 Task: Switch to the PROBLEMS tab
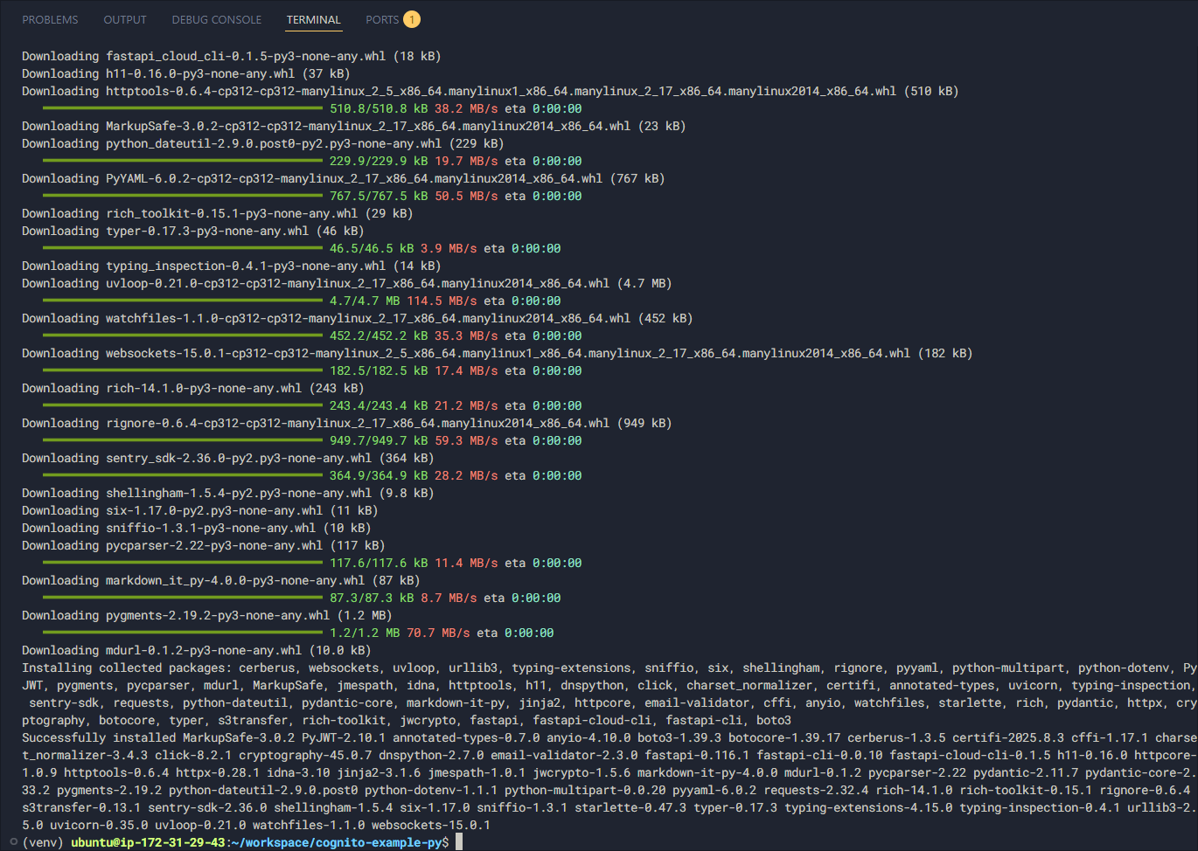coord(50,19)
